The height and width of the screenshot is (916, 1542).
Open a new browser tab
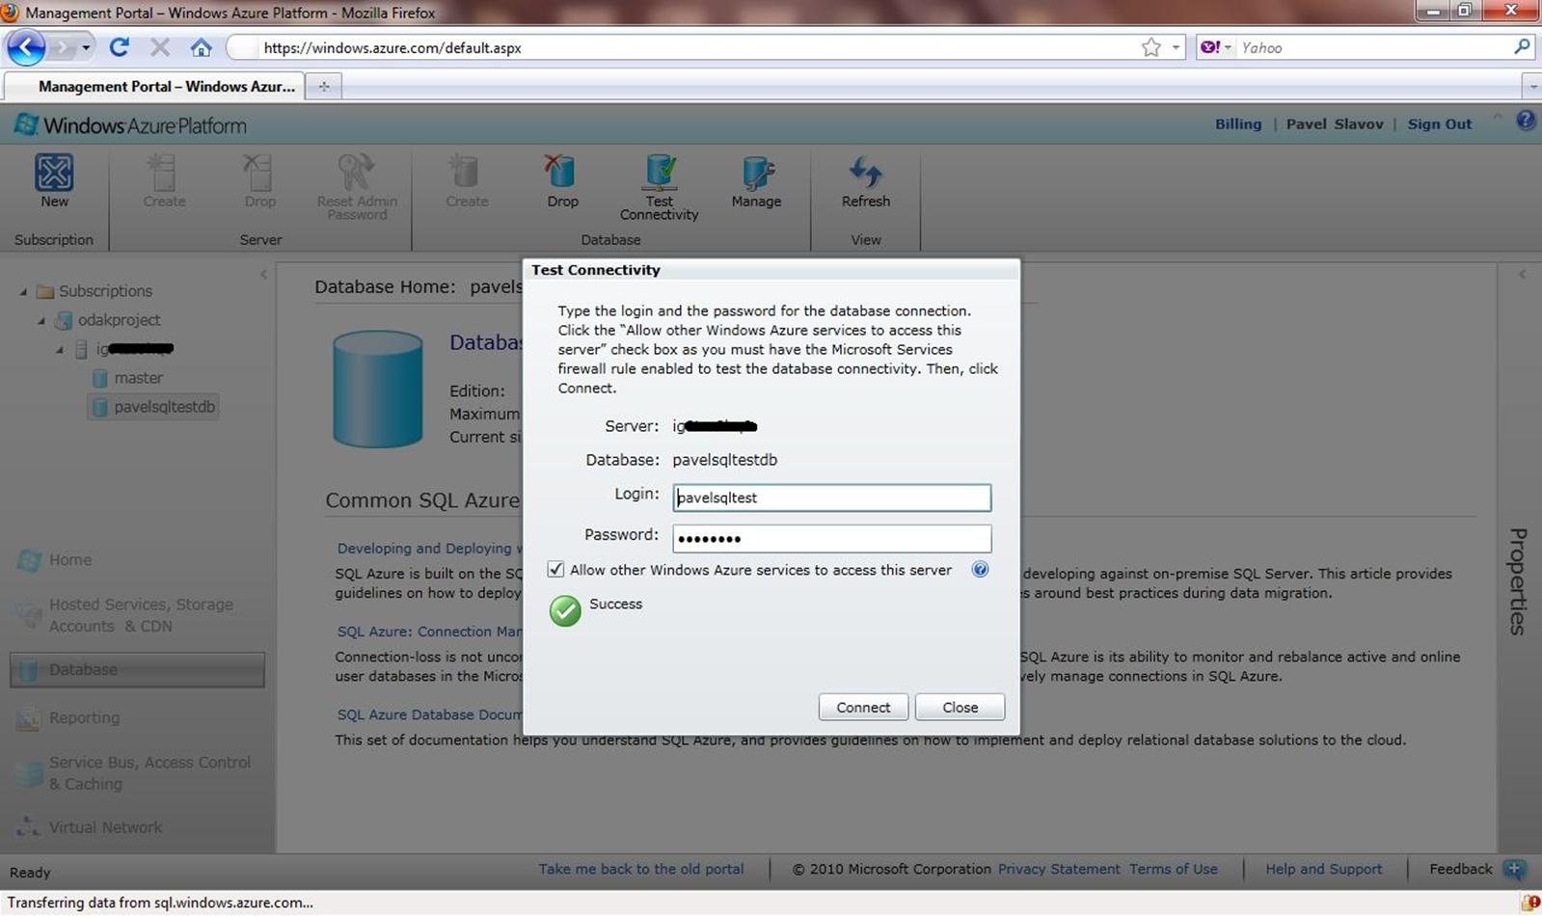click(324, 87)
